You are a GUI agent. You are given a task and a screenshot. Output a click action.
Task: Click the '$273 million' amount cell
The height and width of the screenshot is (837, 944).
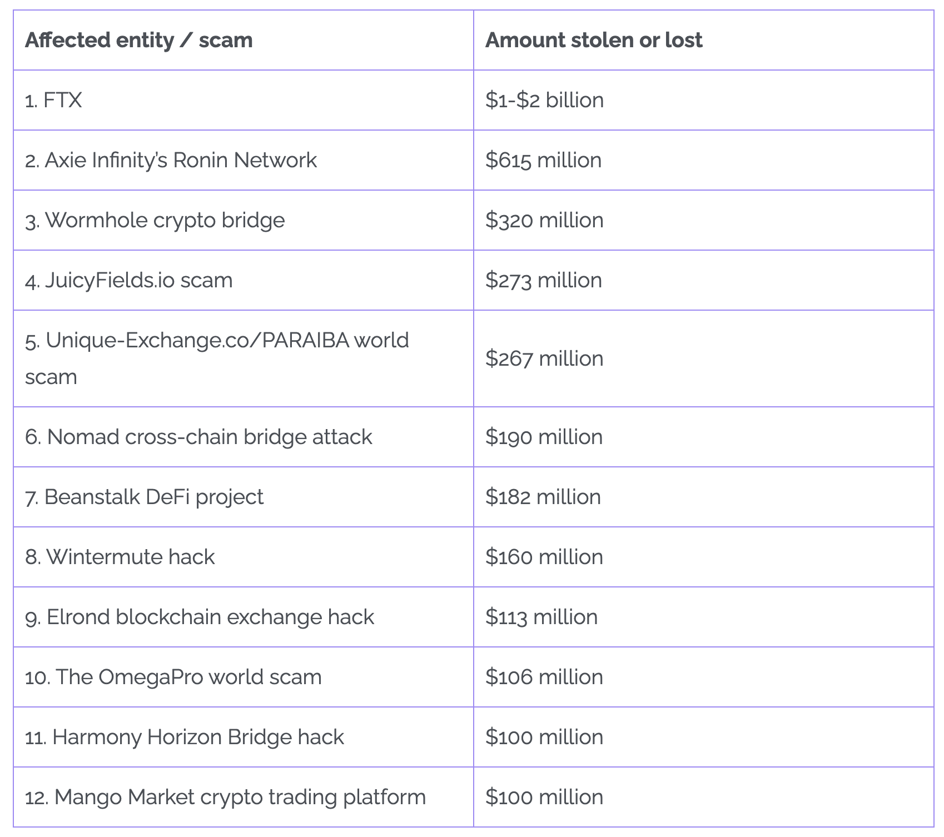(543, 280)
